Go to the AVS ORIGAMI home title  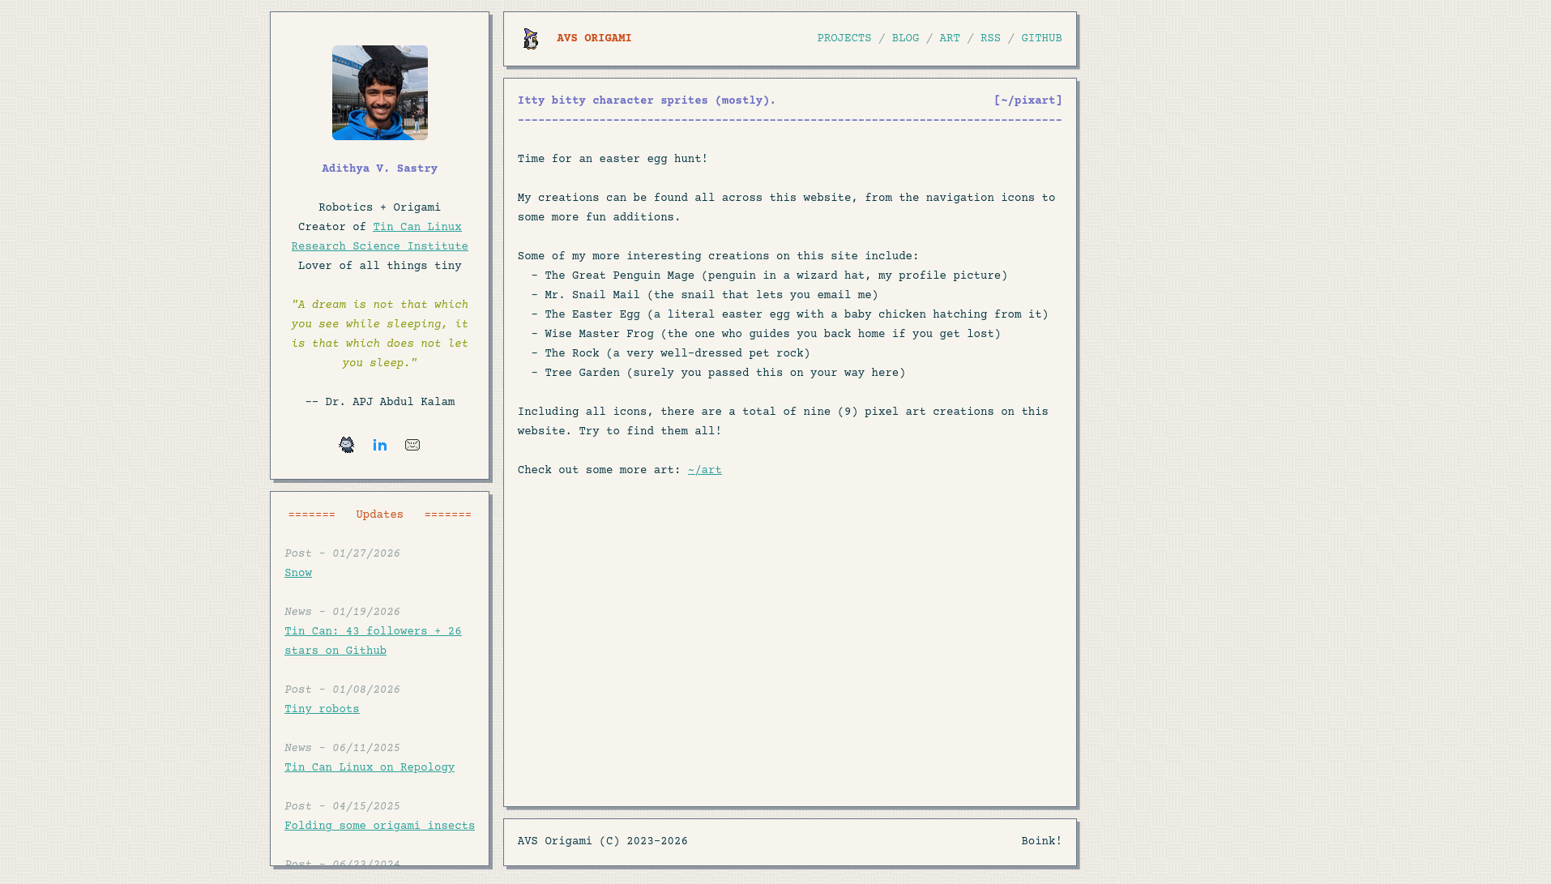click(593, 38)
